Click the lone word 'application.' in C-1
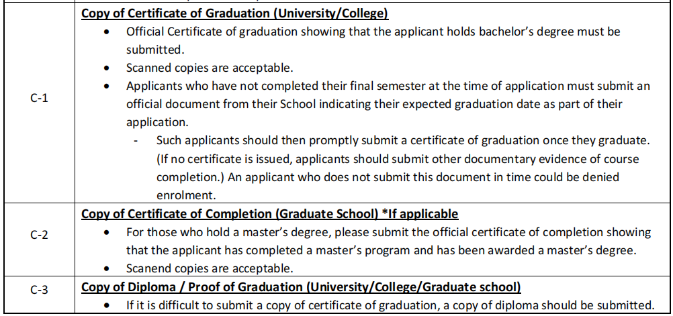 click(154, 122)
